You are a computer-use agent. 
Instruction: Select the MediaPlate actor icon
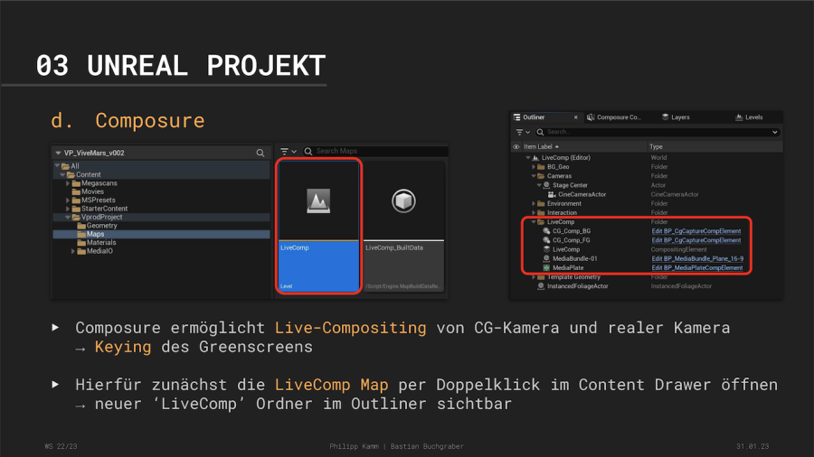coord(546,268)
